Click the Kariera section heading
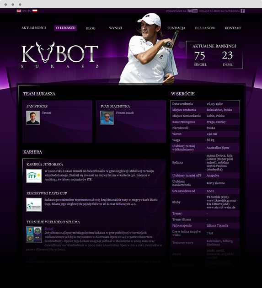Screen dimensions: 262x288 [32, 152]
